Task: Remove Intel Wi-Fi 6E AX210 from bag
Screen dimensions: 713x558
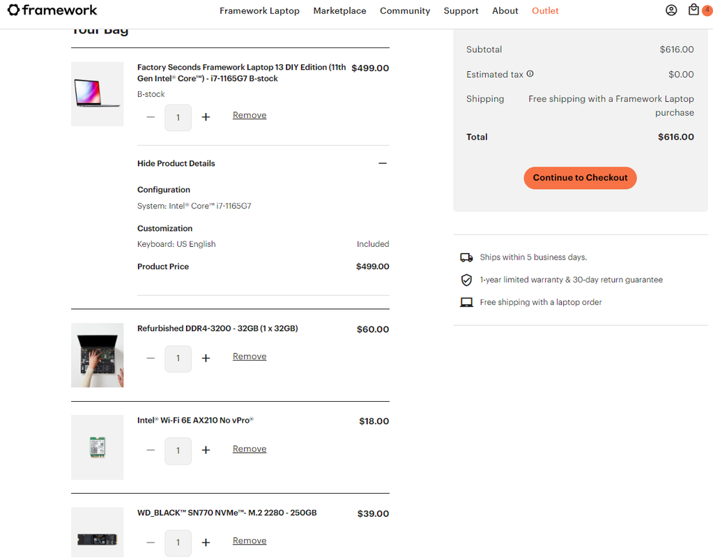Action: click(x=250, y=448)
